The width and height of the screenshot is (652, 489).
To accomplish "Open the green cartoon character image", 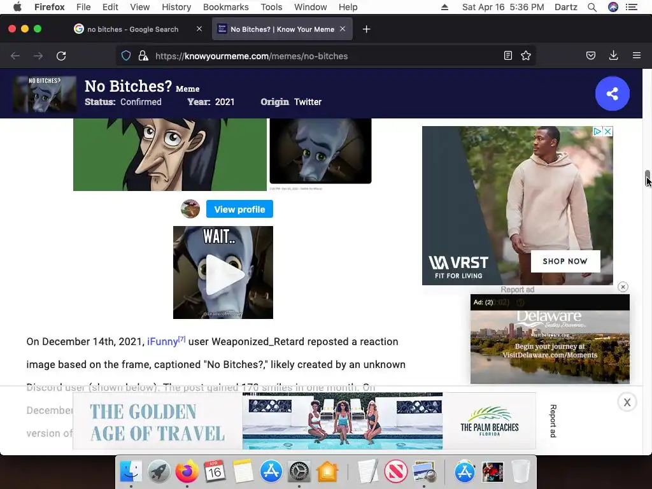I will (x=169, y=155).
